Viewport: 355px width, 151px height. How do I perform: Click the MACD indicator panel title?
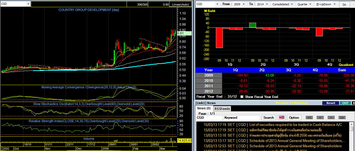(x=89, y=87)
